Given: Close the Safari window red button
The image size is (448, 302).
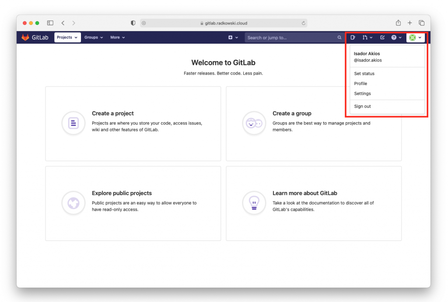Looking at the screenshot, I should pyautogui.click(x=24, y=23).
